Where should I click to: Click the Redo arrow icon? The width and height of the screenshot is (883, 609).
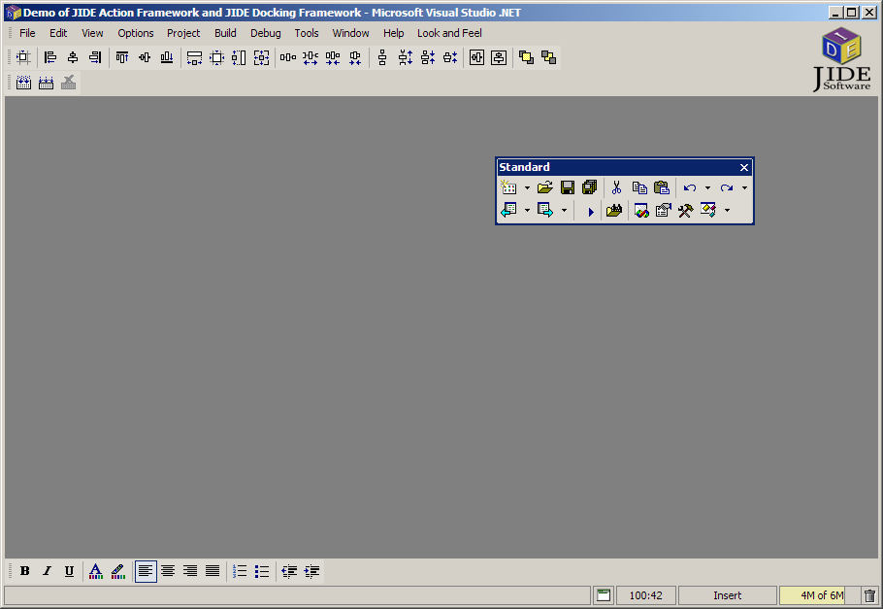point(727,187)
